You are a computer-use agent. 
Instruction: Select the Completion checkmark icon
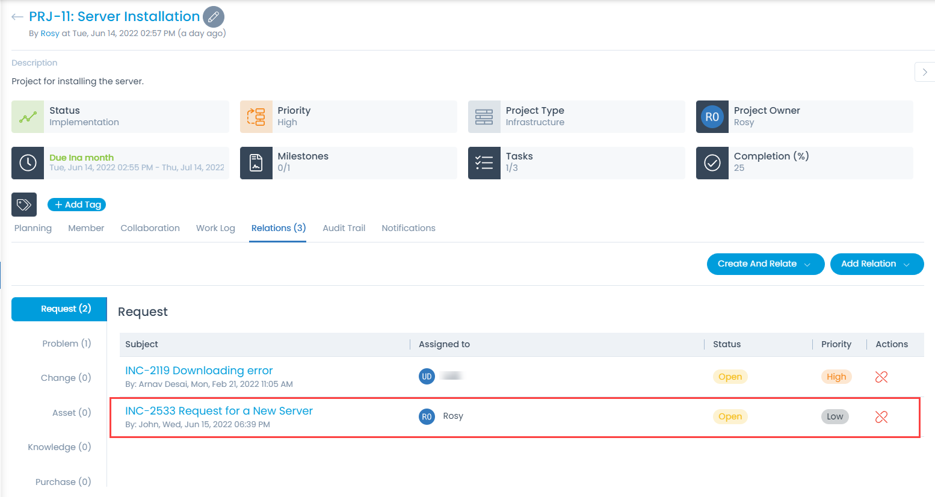[712, 162]
